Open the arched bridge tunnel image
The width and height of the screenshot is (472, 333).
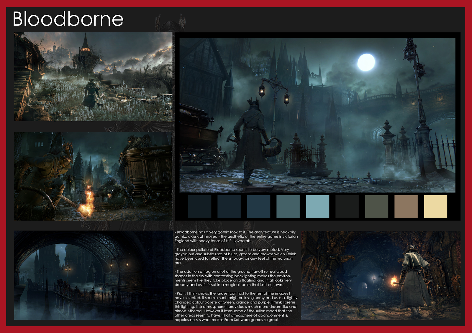(x=93, y=275)
